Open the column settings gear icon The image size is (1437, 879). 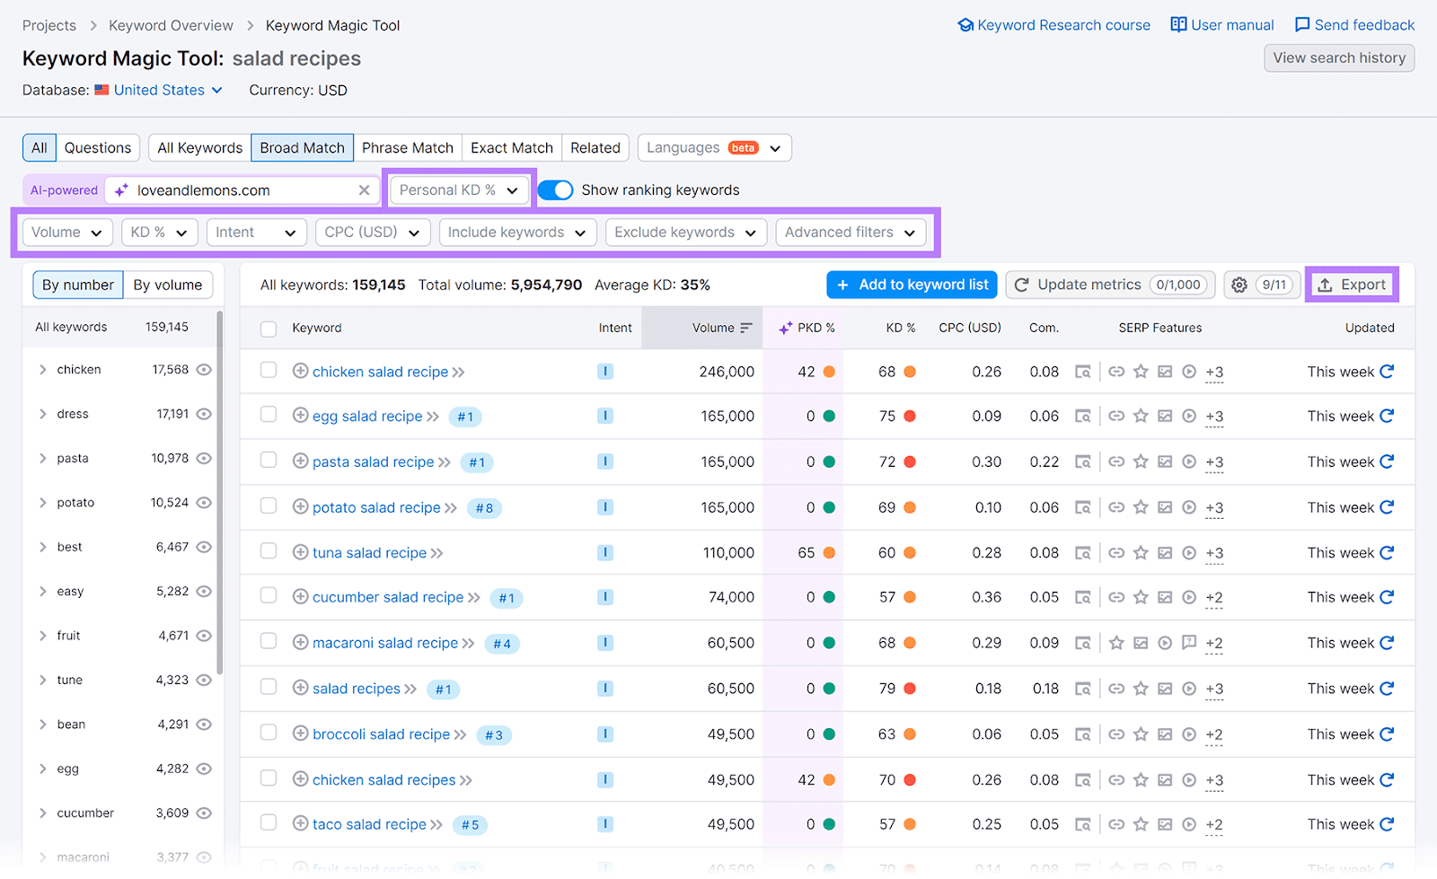click(1239, 285)
